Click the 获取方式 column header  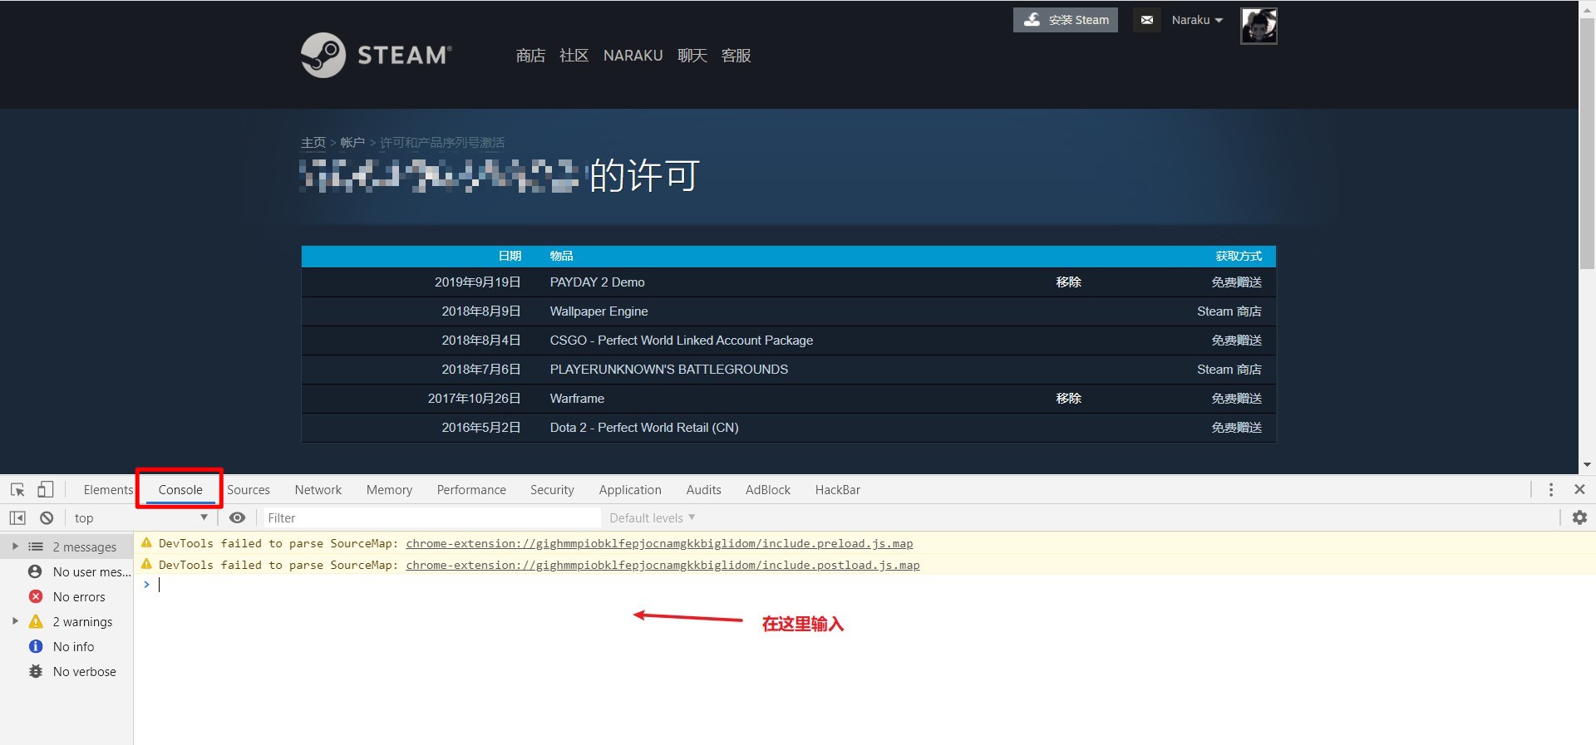tap(1239, 256)
